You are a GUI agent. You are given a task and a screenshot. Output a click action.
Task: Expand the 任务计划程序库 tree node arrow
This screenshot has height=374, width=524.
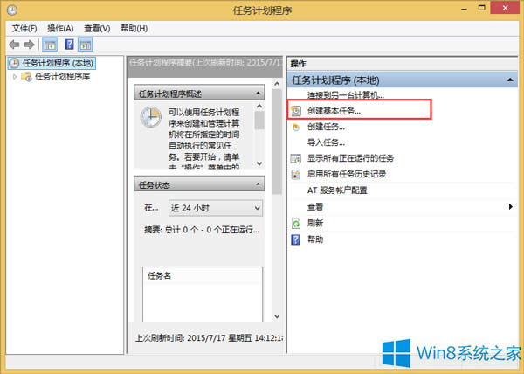(15, 77)
